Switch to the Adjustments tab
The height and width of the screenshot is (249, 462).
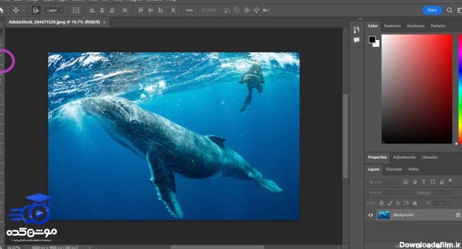click(x=404, y=157)
